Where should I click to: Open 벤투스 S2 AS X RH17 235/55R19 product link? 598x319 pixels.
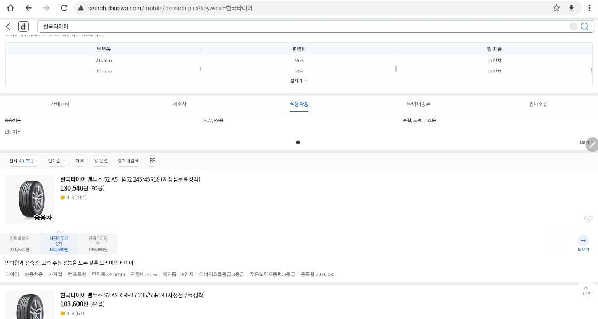point(132,295)
